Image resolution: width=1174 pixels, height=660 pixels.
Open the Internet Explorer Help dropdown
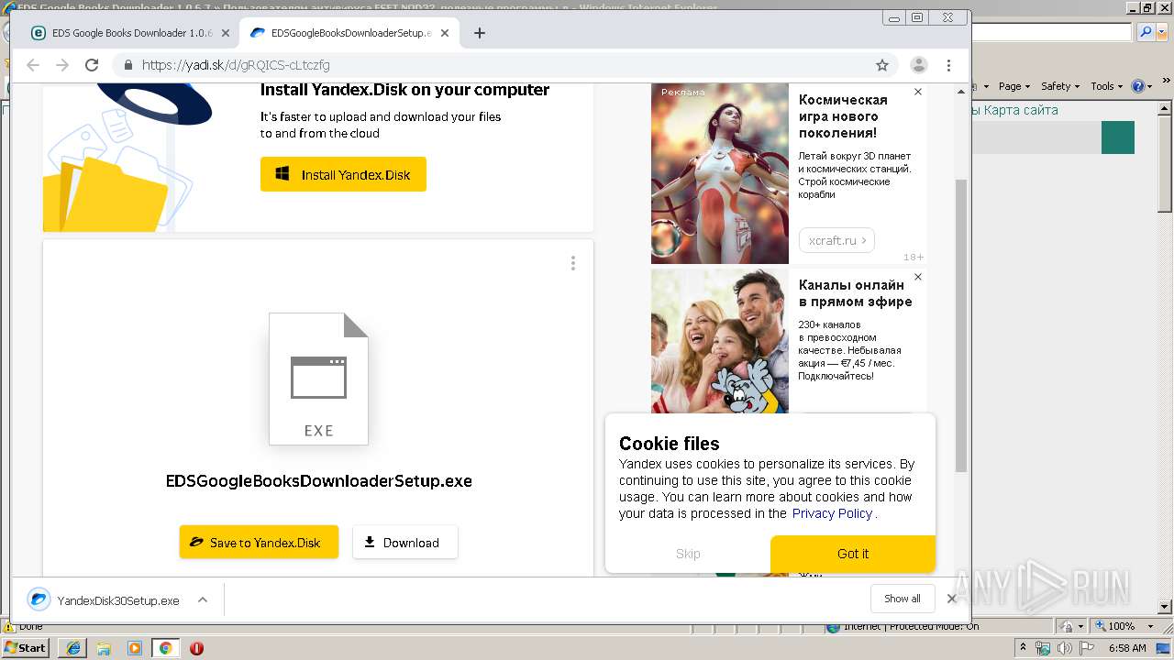1142,86
